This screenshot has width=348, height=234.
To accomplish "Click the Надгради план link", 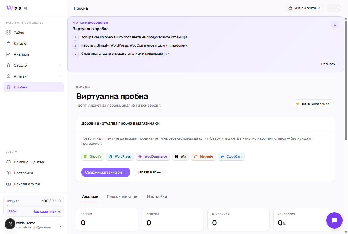I will pyautogui.click(x=46, y=211).
